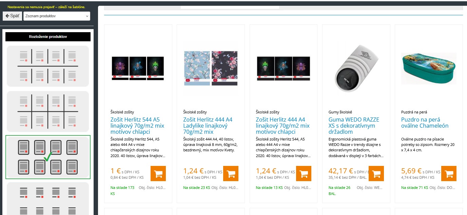Add Zošit Herlitz 444 A4 motívov chlapci to cart

(x=304, y=174)
